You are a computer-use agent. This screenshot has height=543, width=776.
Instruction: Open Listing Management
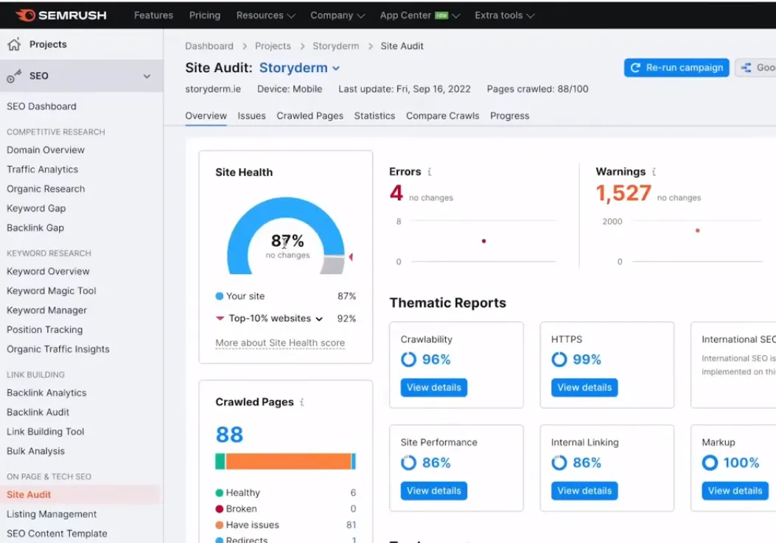tap(52, 514)
